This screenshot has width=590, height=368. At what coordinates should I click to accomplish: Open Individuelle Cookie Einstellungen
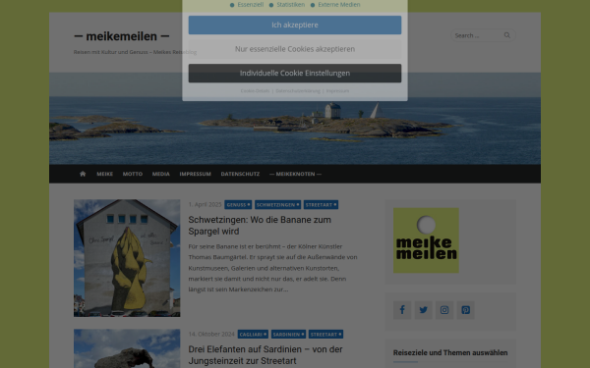tap(295, 74)
